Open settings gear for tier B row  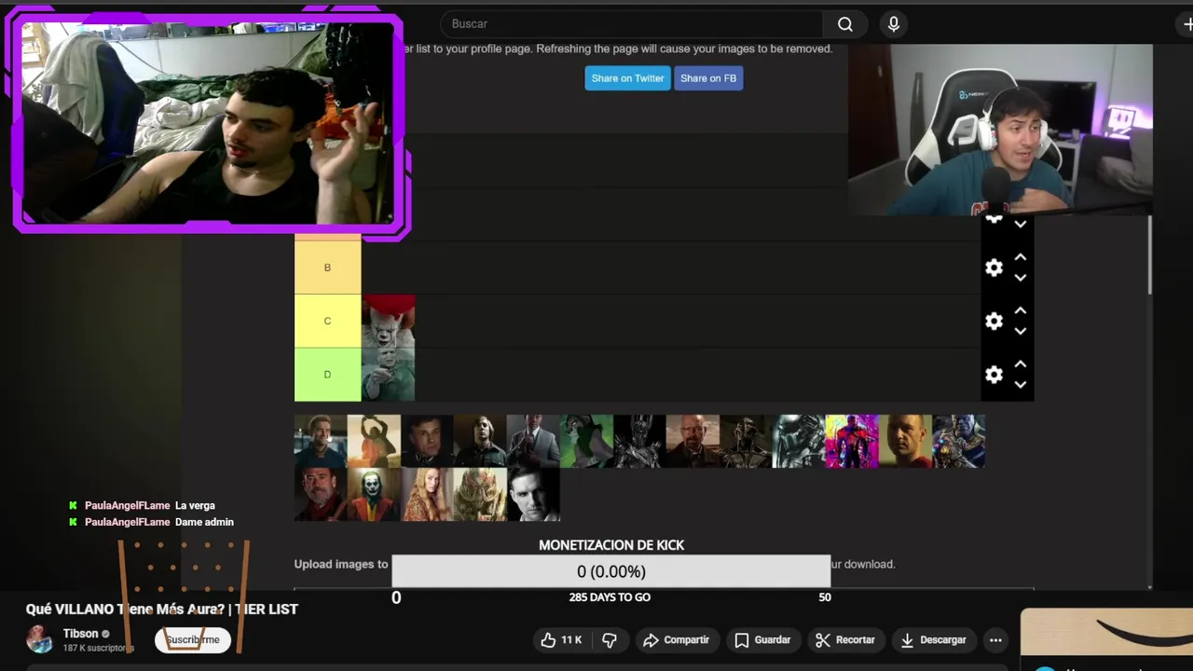coord(994,267)
